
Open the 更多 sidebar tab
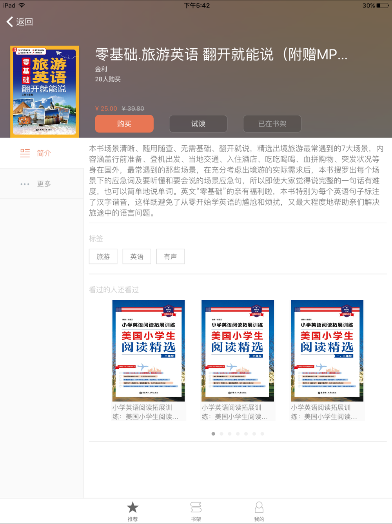click(42, 184)
